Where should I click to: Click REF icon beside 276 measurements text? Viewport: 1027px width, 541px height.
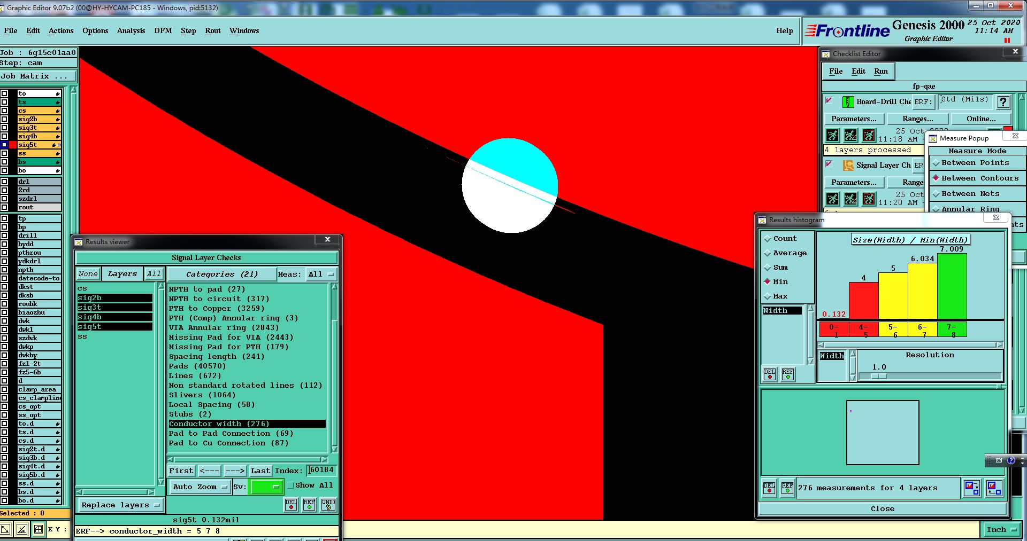click(787, 488)
